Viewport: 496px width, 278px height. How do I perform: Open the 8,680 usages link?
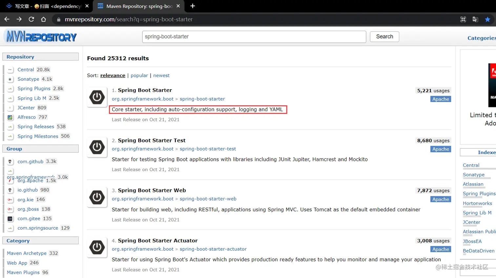433,141
